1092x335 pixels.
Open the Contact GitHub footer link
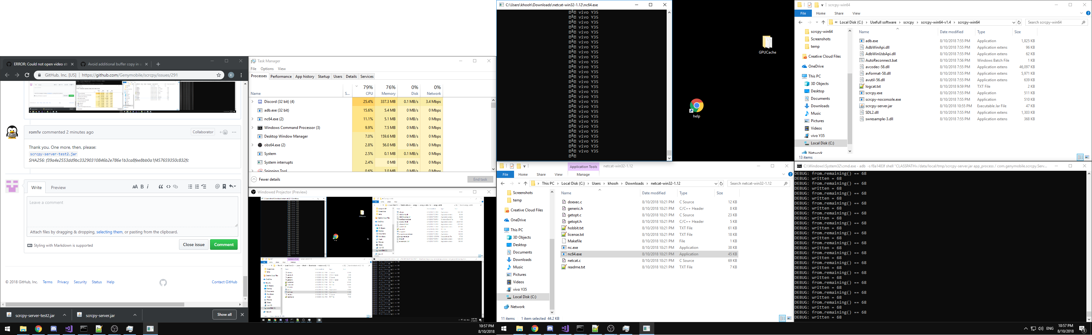click(x=224, y=282)
